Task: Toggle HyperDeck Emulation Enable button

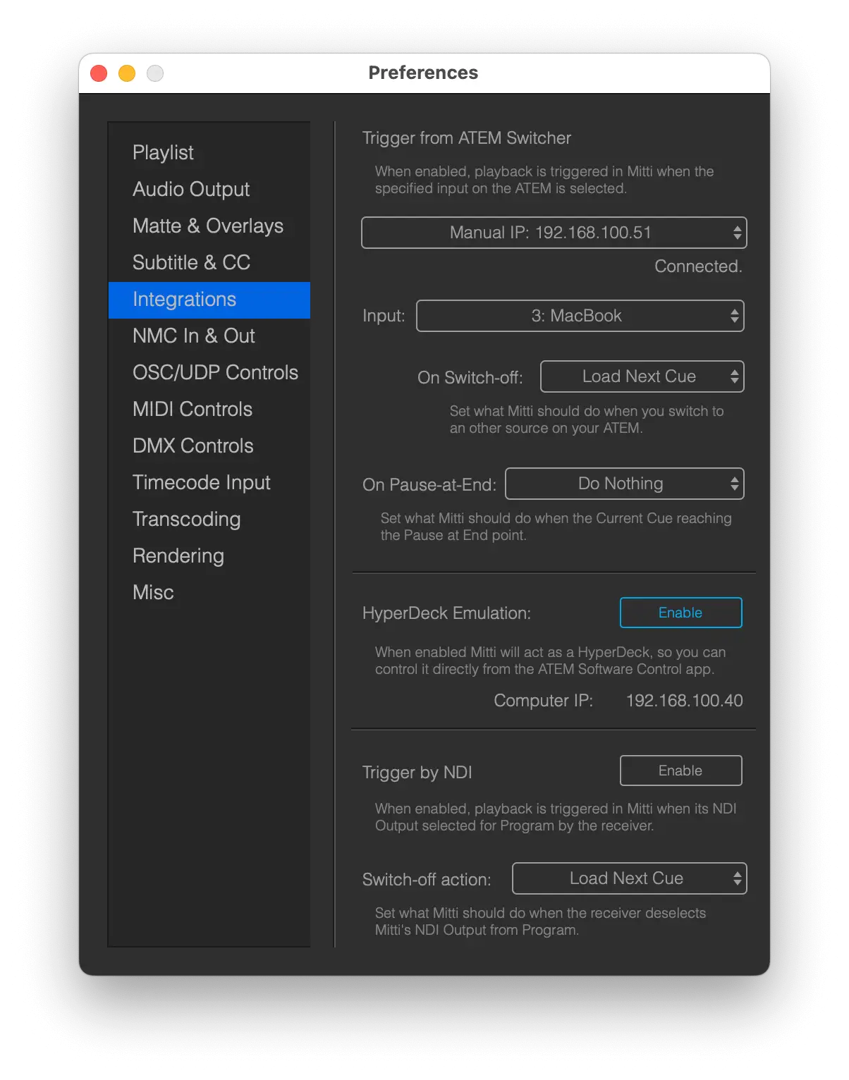Action: (x=680, y=613)
